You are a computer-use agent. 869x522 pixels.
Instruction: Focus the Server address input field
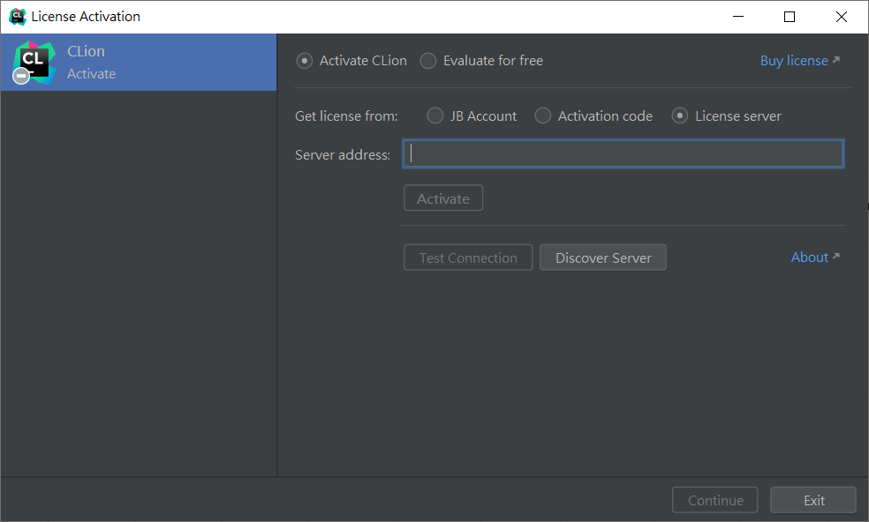point(623,154)
